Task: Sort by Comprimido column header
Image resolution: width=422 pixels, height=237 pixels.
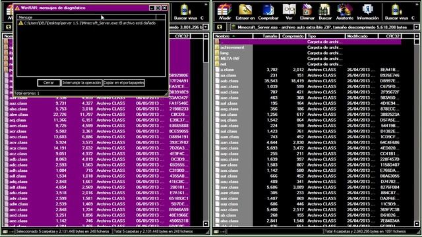Action: [293, 36]
